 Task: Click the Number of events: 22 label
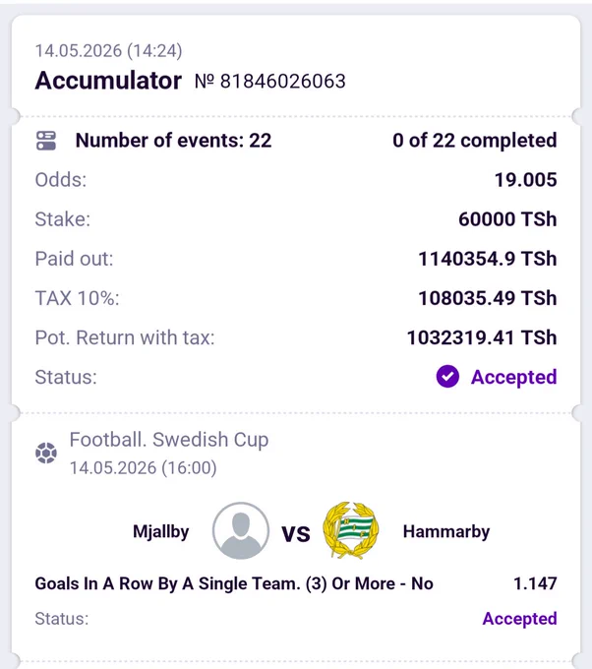pyautogui.click(x=174, y=141)
